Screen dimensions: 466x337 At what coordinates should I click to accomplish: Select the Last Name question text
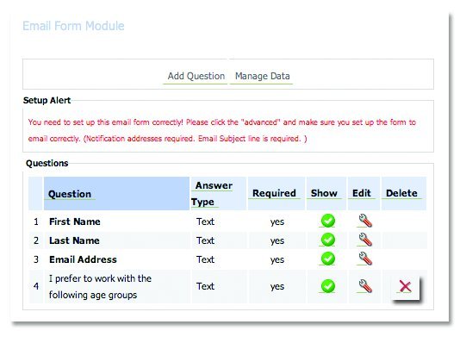tap(74, 240)
